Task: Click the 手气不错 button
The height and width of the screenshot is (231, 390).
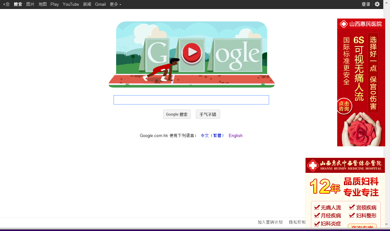Action: click(208, 114)
